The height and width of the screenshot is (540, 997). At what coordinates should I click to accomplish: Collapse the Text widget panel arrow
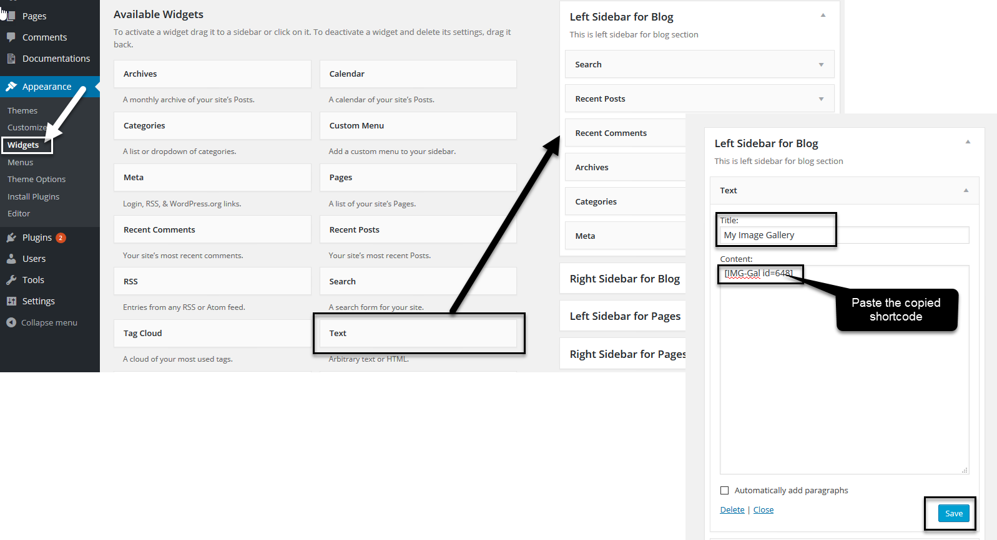(x=966, y=191)
